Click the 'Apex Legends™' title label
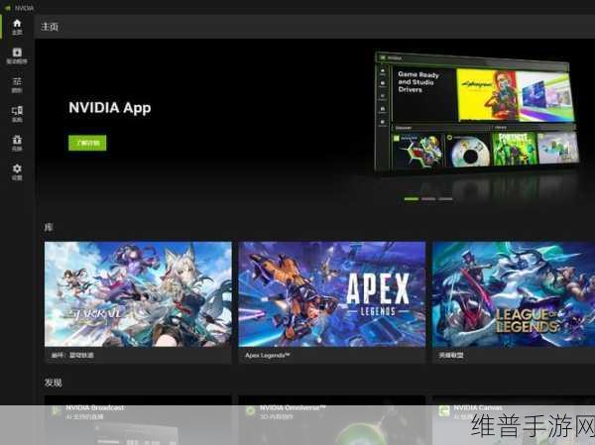595x445 pixels. [x=268, y=356]
